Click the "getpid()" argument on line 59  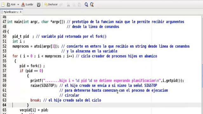tap(174, 81)
